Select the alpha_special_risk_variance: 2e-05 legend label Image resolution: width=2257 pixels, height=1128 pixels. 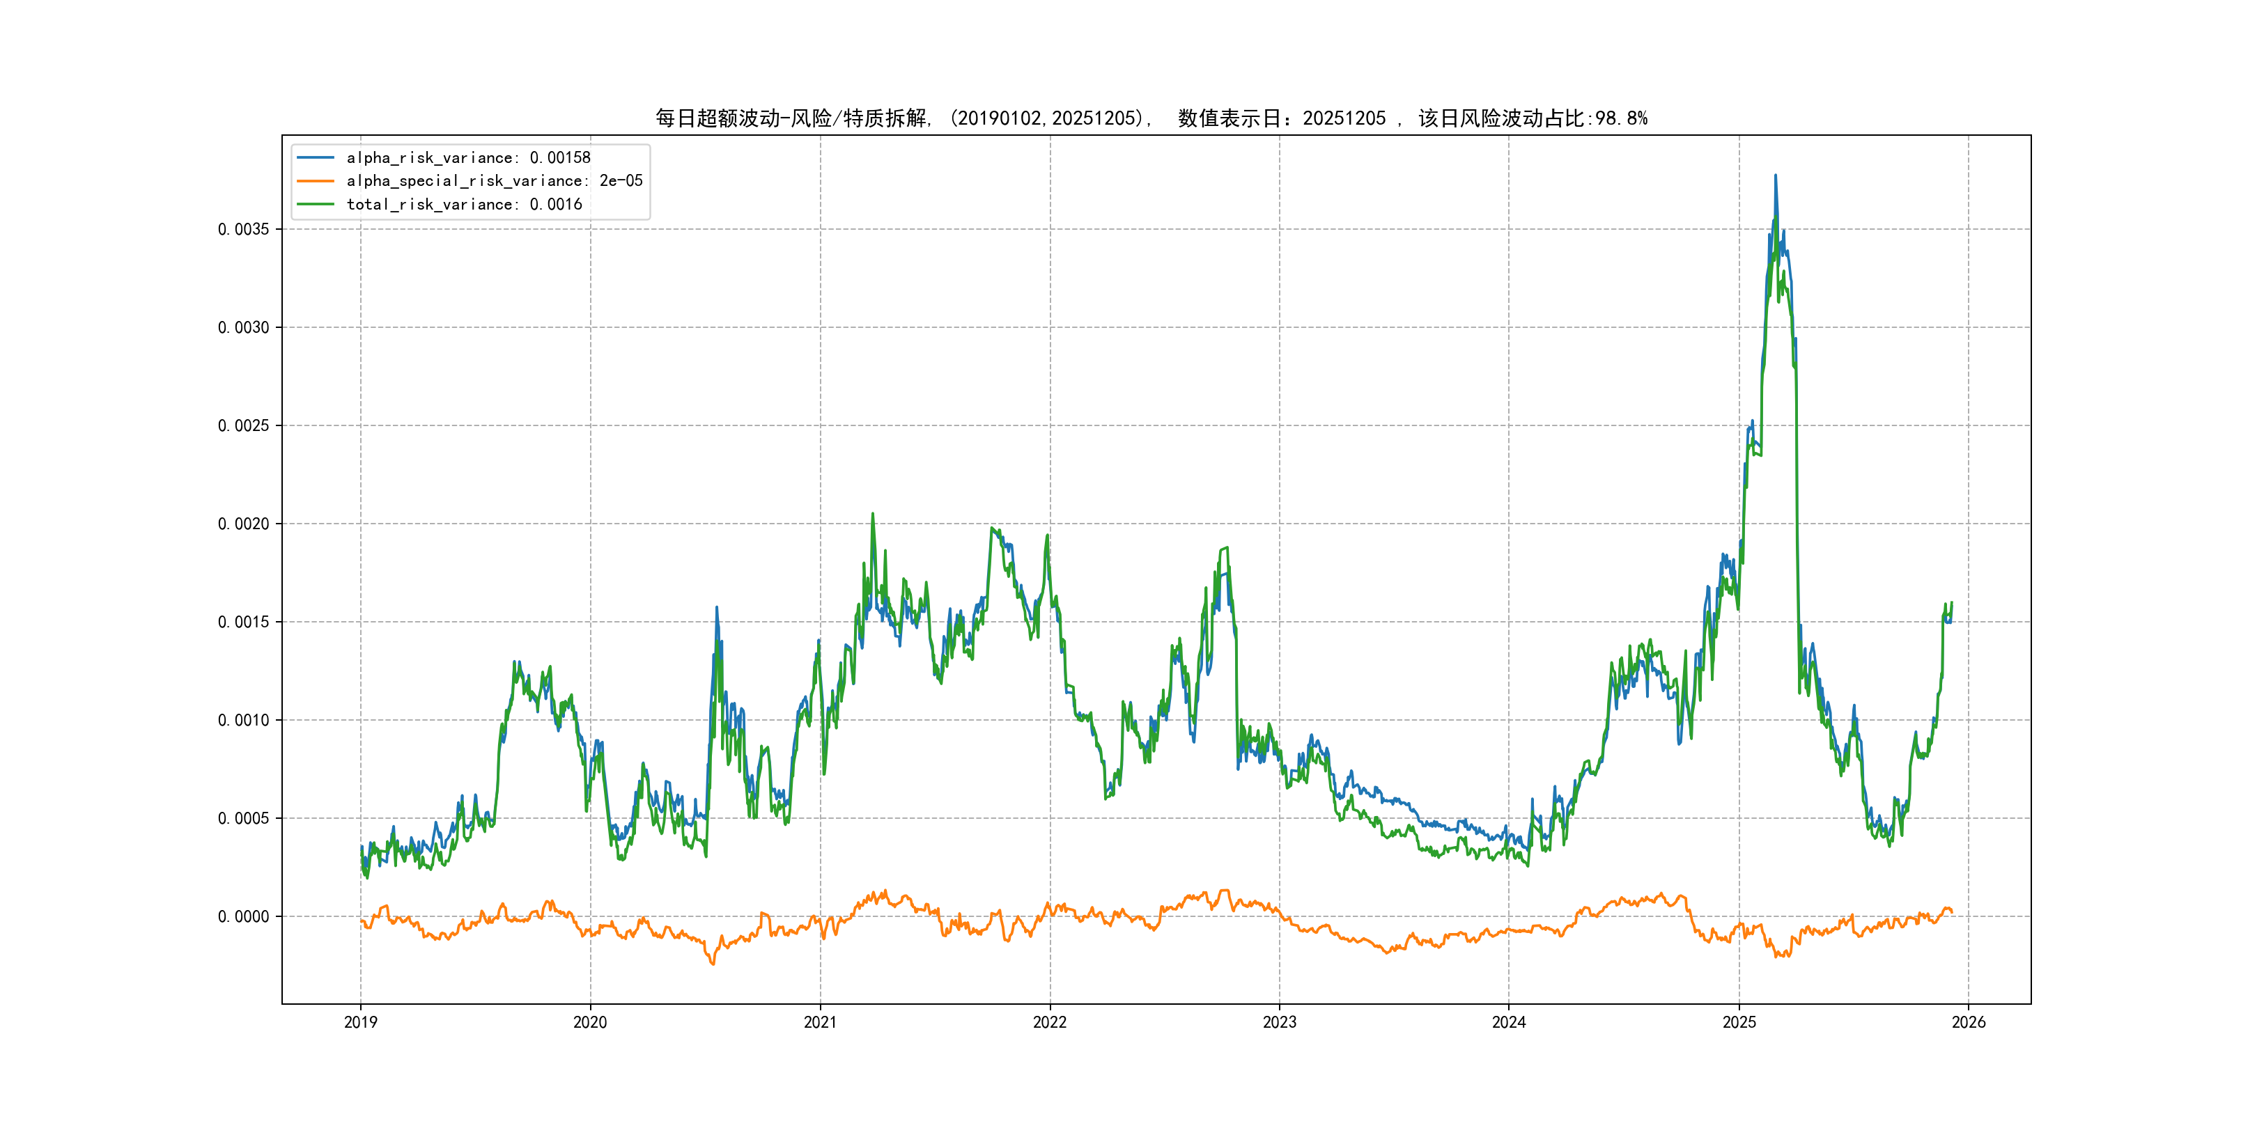coord(494,180)
